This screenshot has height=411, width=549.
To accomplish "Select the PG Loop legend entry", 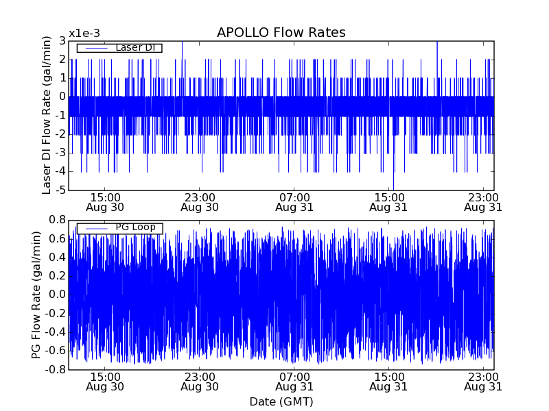I will coord(135,227).
